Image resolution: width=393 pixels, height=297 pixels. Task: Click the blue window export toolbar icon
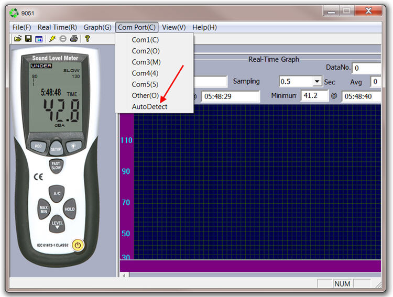(39, 39)
